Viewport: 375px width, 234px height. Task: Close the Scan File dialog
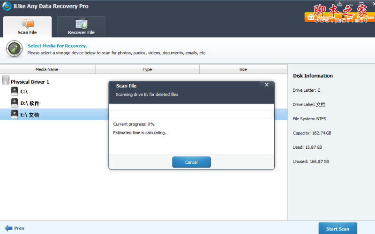[267, 85]
